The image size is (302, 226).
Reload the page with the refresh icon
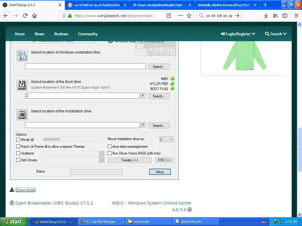[x=25, y=16]
